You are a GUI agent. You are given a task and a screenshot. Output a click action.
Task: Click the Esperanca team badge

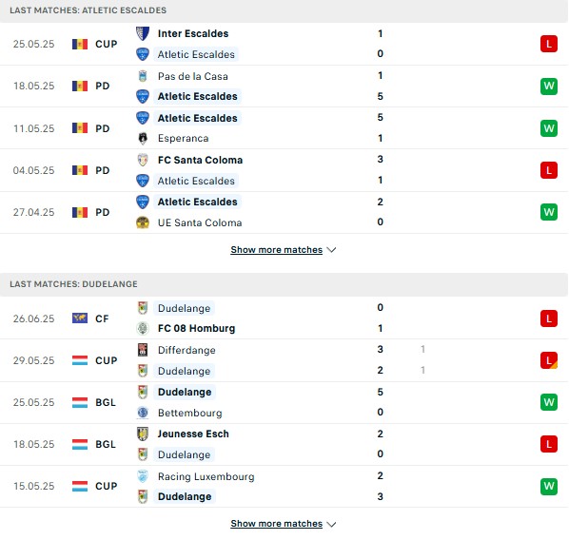pos(143,138)
